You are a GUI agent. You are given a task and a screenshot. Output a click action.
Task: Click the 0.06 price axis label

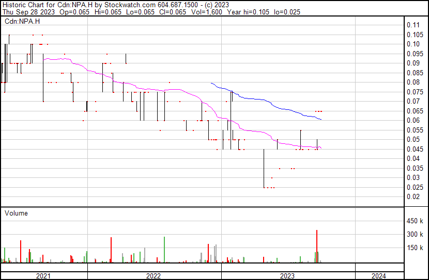[x=413, y=121]
